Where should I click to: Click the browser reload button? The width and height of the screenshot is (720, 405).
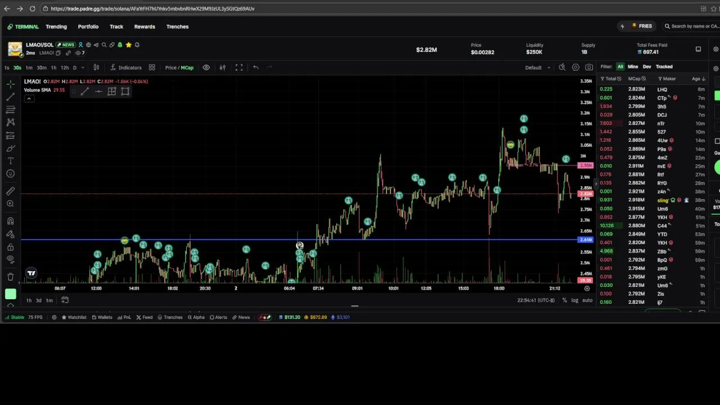pos(32,8)
